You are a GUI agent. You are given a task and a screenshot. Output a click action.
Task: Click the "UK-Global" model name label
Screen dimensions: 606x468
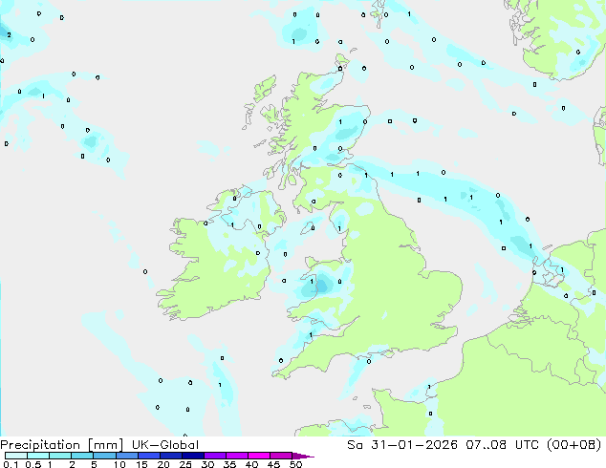pos(165,445)
